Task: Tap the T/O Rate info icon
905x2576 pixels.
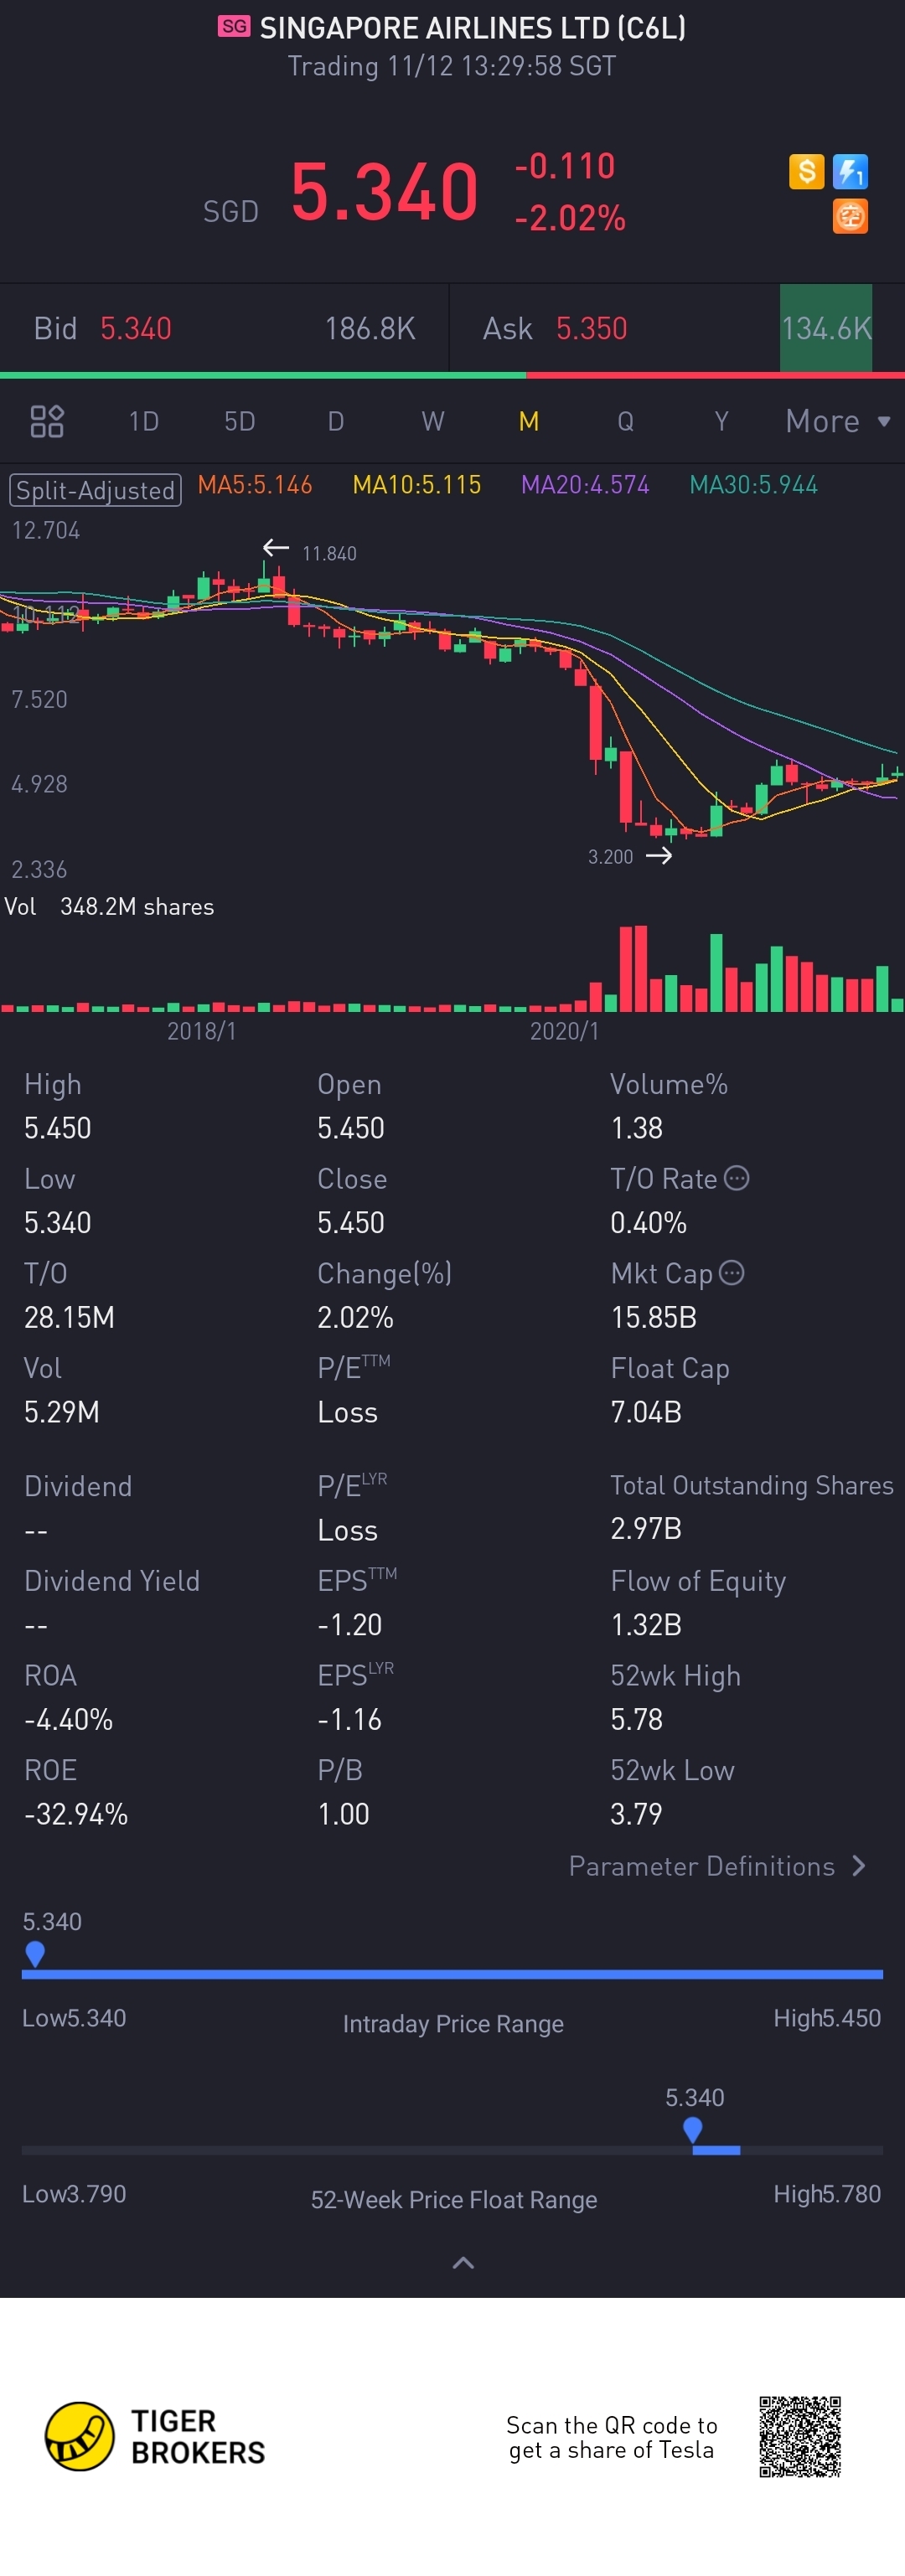Action: click(x=736, y=1178)
